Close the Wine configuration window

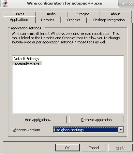tap(130, 4)
